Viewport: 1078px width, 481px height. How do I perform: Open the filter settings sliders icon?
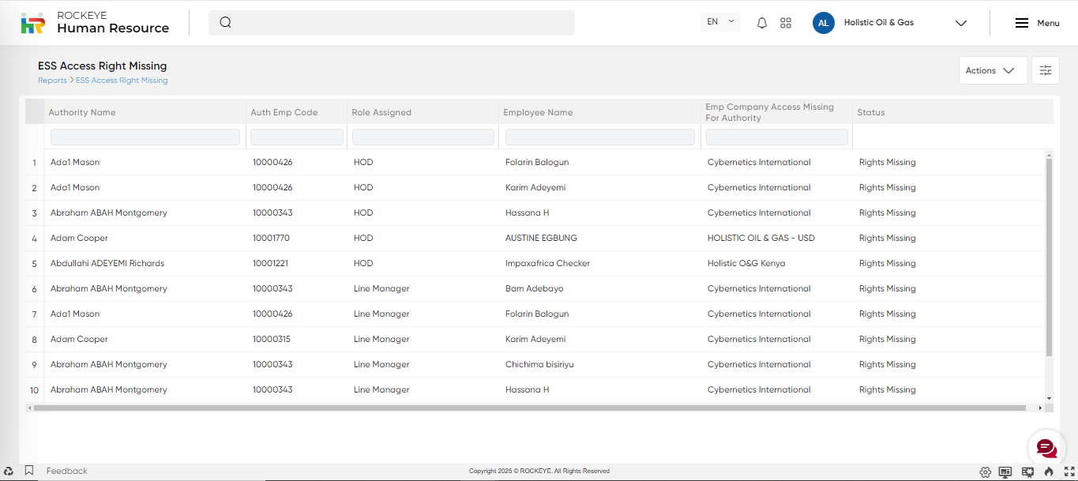click(x=1046, y=70)
